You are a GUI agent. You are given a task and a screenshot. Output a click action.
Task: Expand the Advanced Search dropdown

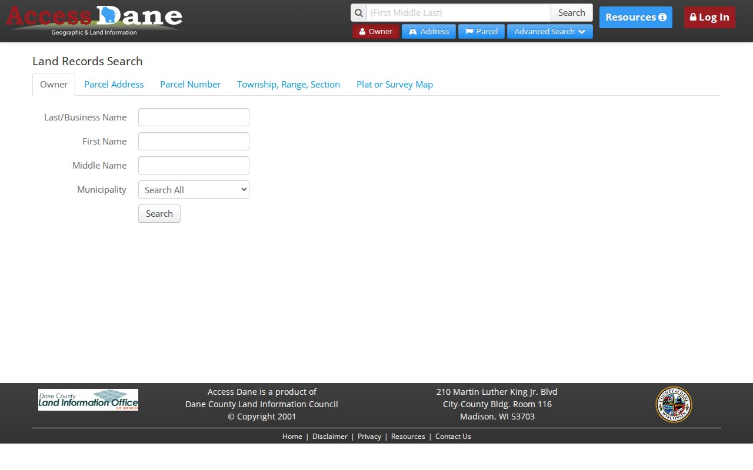(x=550, y=32)
